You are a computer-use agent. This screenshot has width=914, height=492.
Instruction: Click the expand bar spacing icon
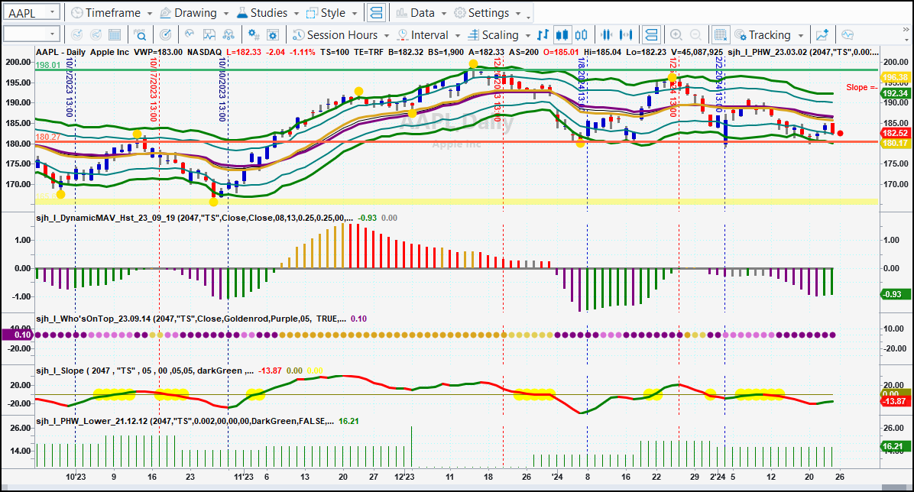tap(626, 35)
